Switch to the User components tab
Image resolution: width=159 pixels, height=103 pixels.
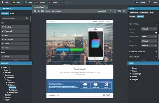tap(12, 13)
